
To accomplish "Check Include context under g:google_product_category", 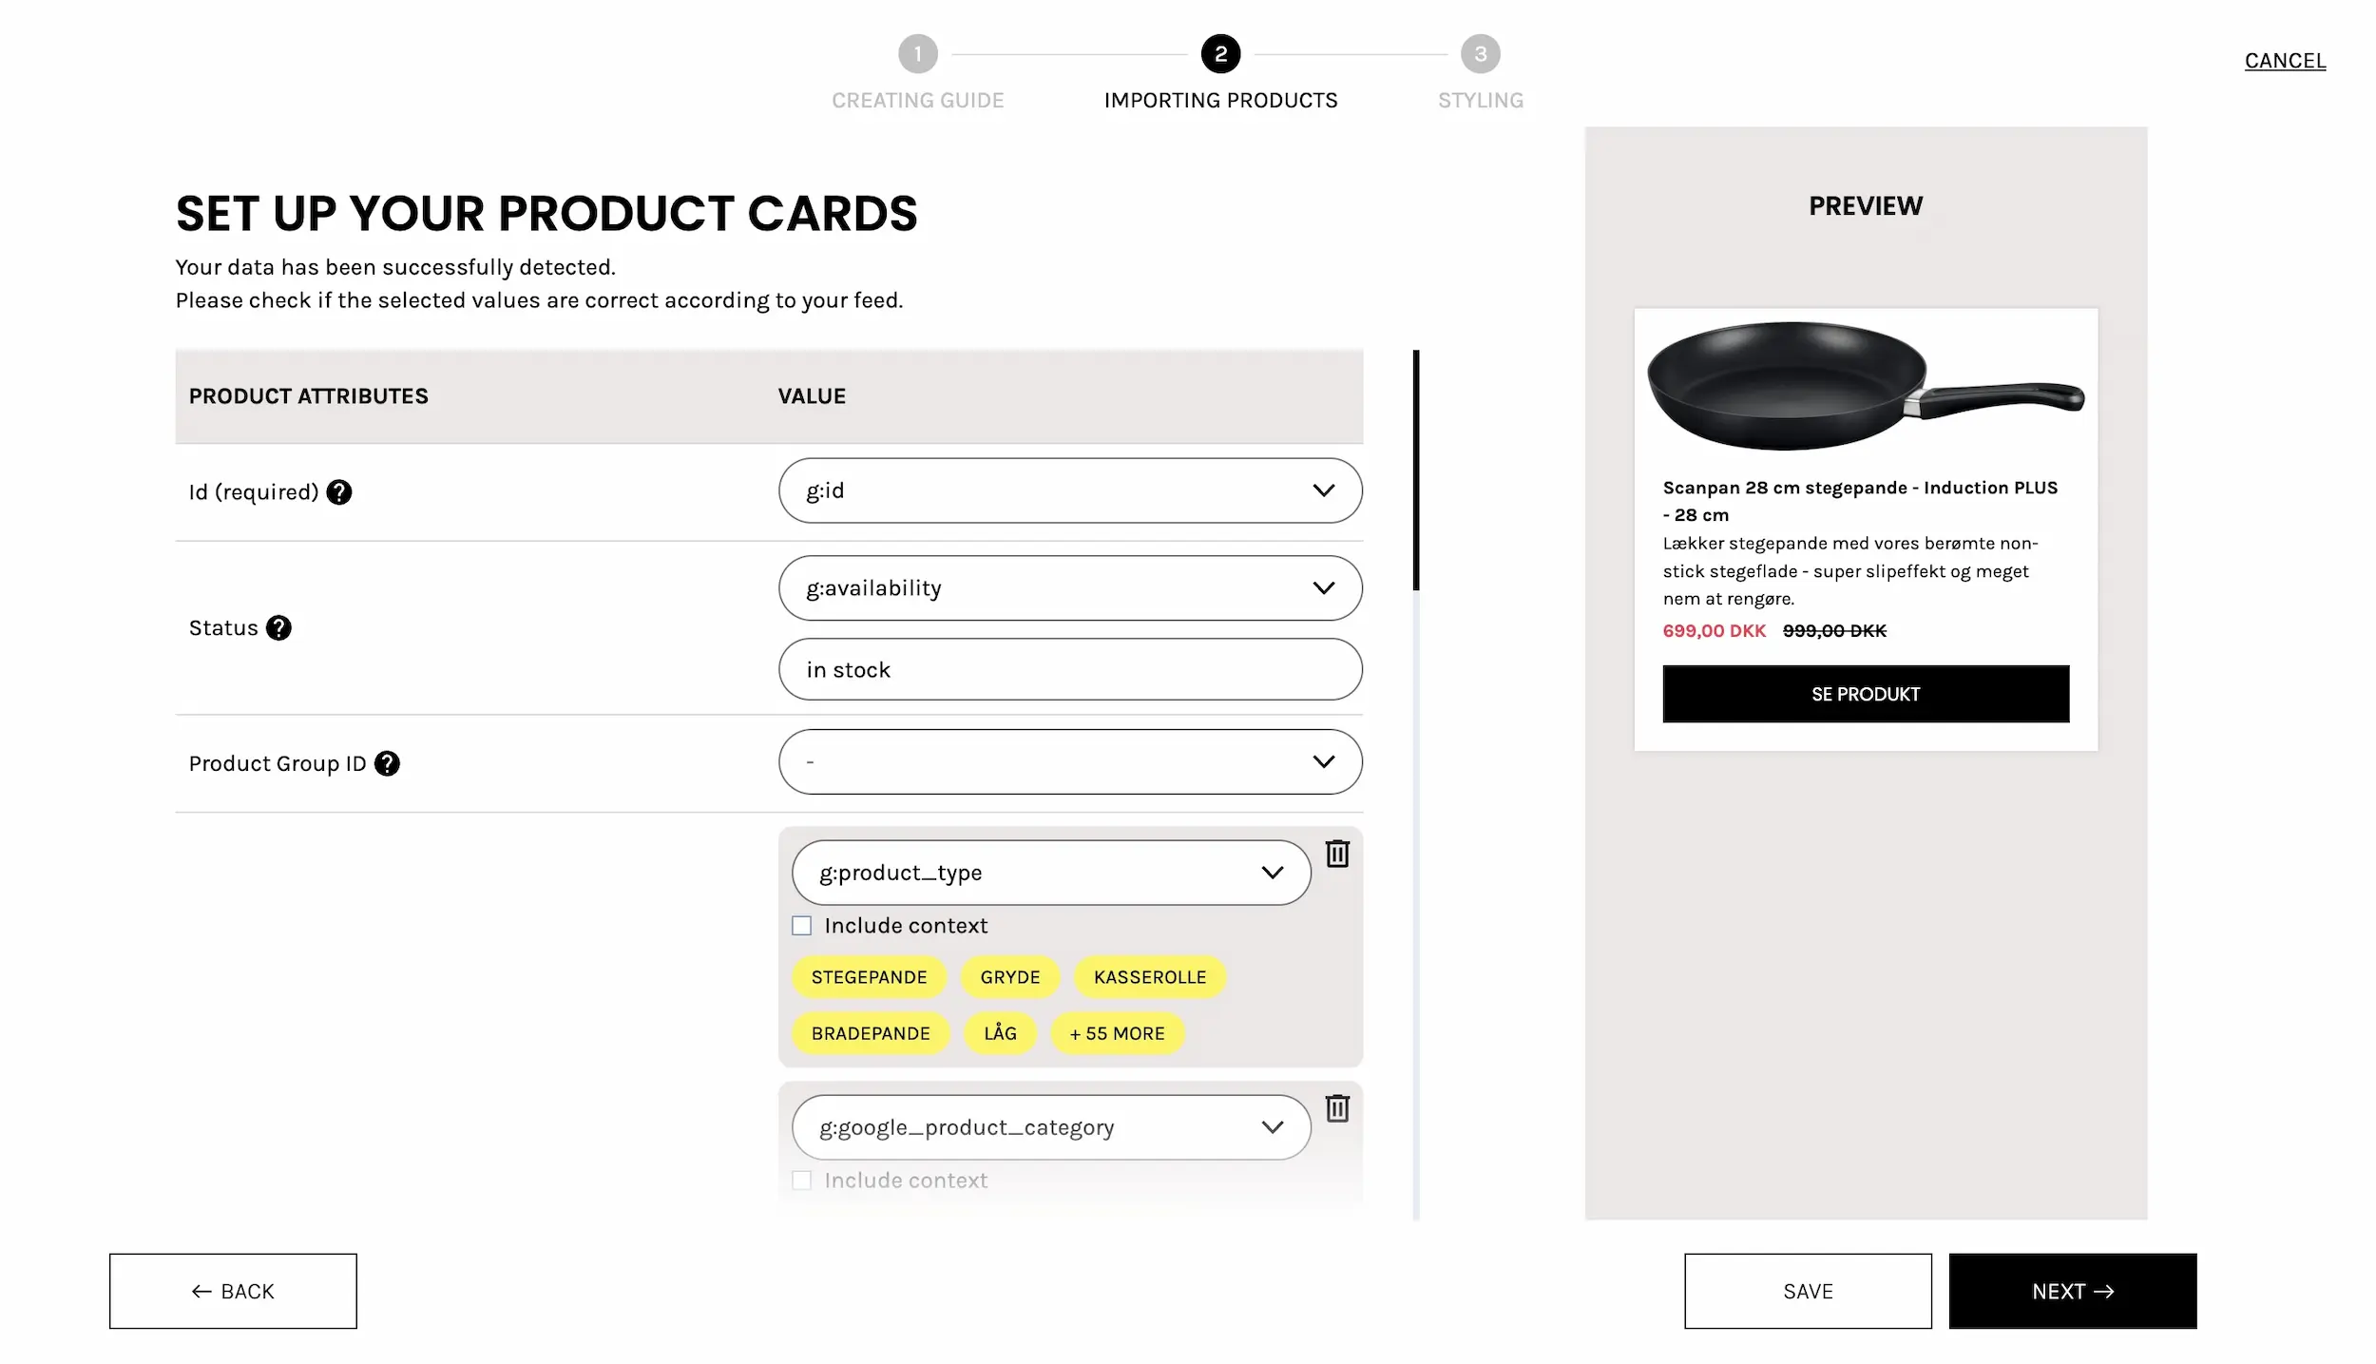I will click(802, 1181).
